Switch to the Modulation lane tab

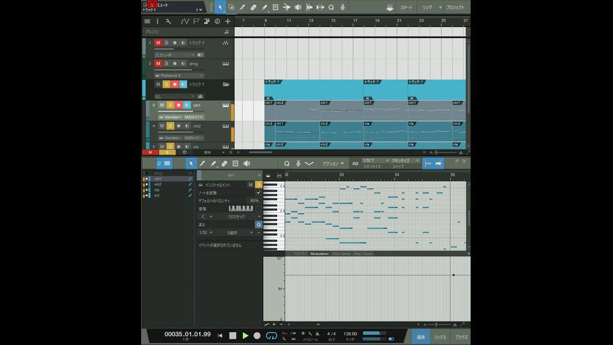pyautogui.click(x=319, y=254)
